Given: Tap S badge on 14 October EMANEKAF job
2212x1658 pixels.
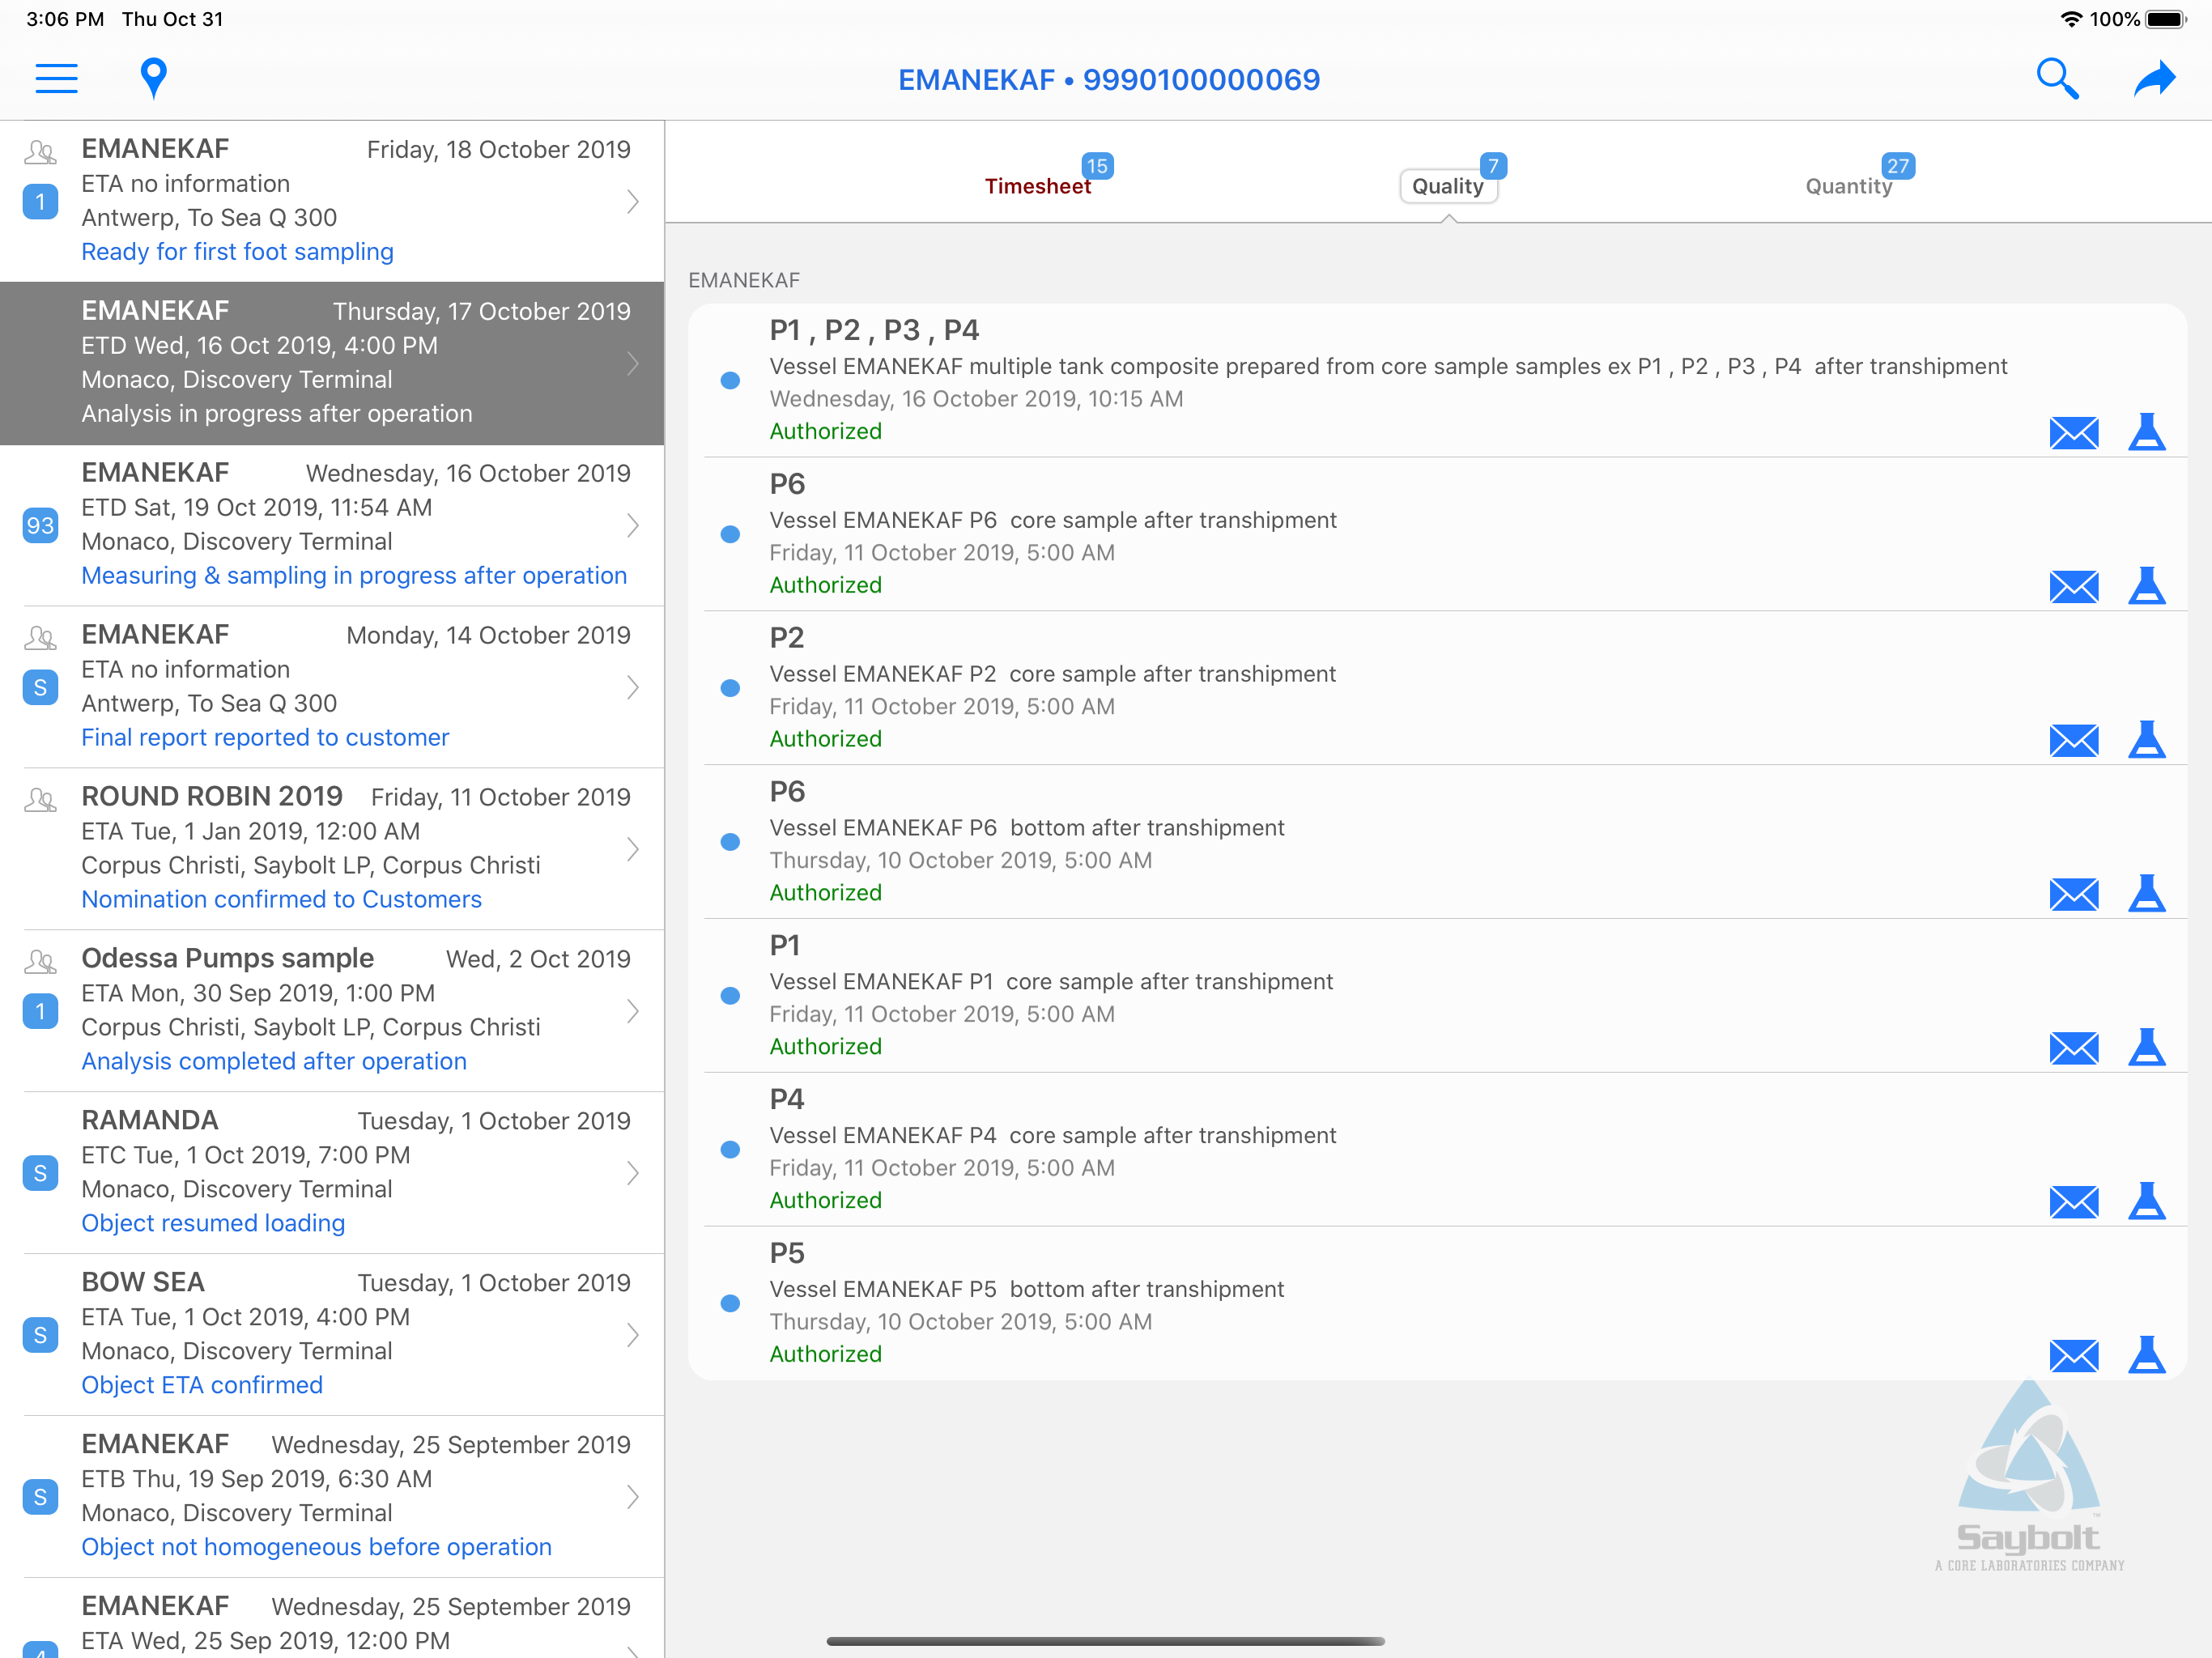Looking at the screenshot, I should tap(40, 688).
